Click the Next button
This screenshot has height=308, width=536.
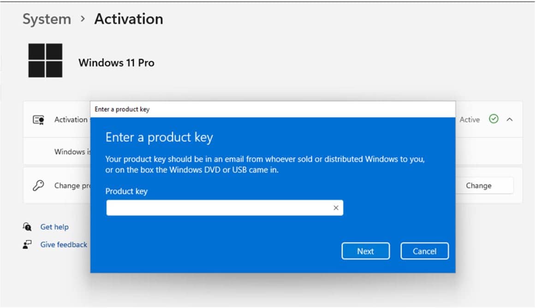(x=366, y=251)
